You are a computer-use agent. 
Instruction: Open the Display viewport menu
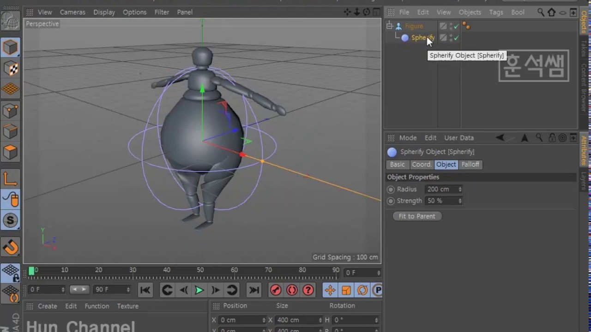[x=104, y=12]
